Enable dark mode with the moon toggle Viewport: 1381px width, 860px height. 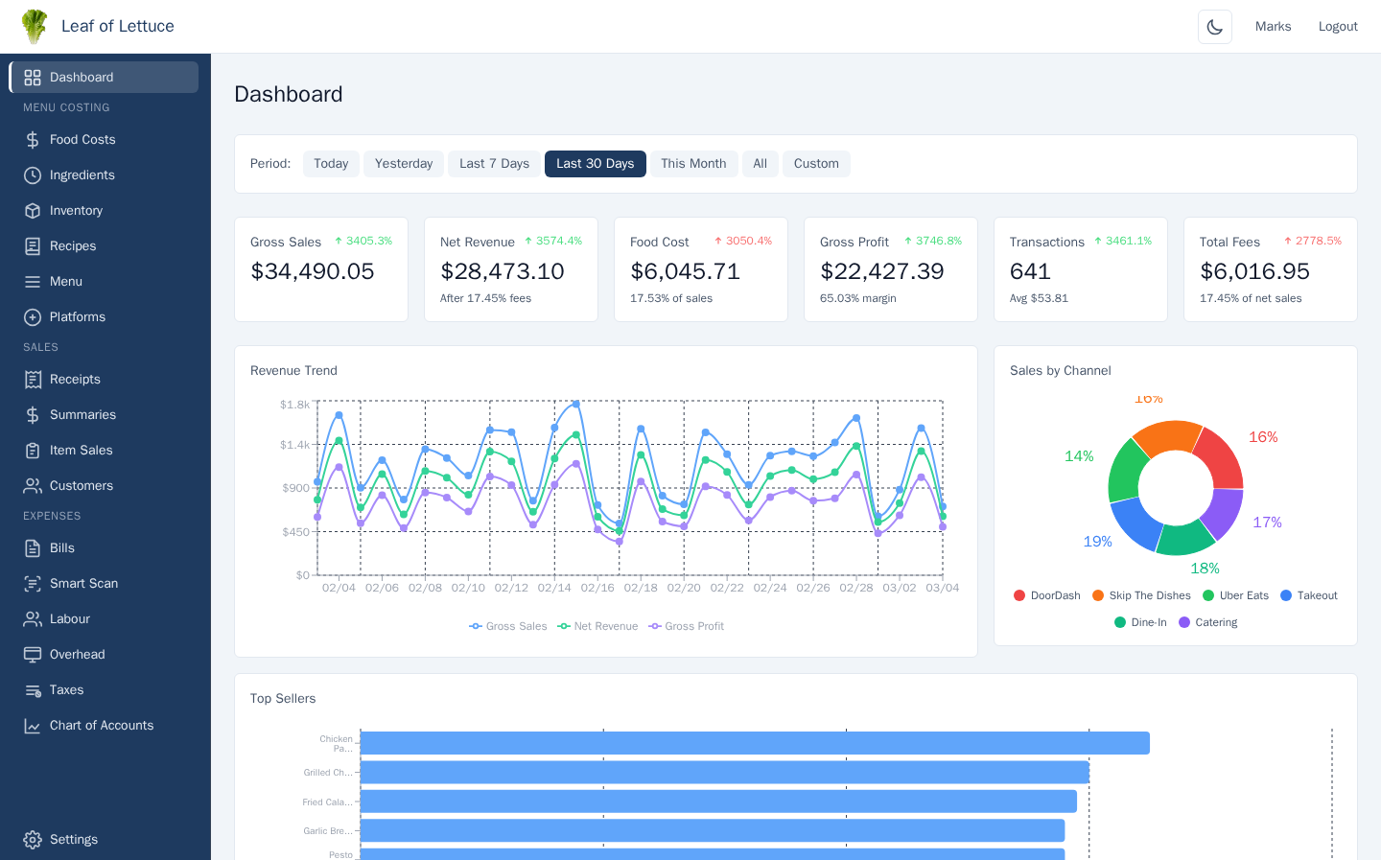(x=1214, y=26)
